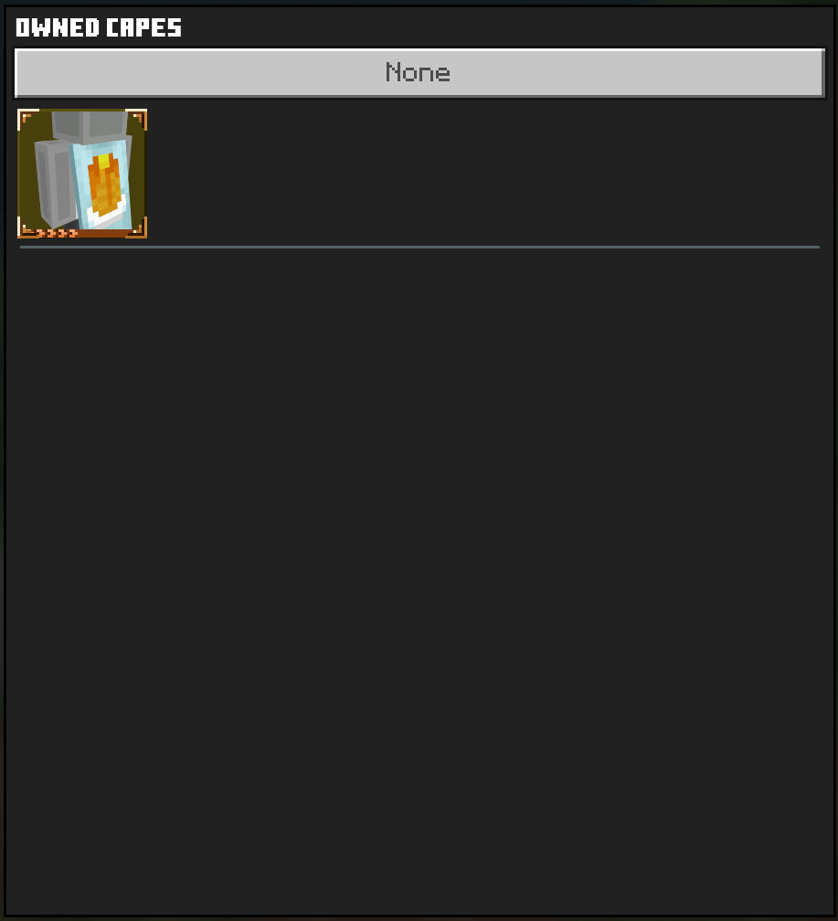Click the bottom-right gold corner of cape tile
The width and height of the screenshot is (838, 921).
point(136,228)
